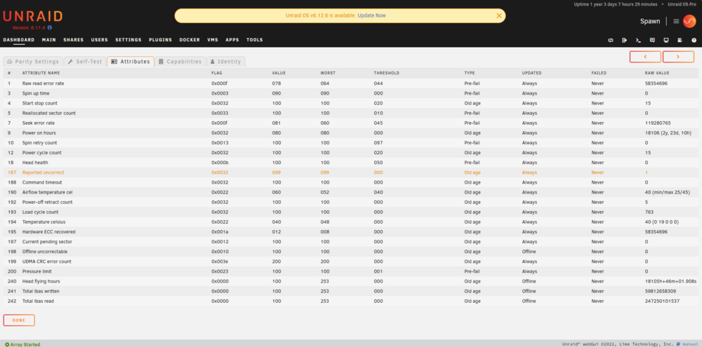This screenshot has width=702, height=347.
Task: Click the Logout icon
Action: pyautogui.click(x=624, y=40)
